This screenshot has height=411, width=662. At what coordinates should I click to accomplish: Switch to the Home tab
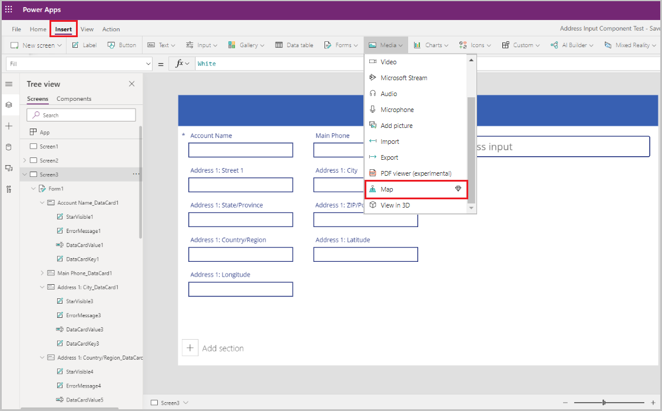point(38,29)
